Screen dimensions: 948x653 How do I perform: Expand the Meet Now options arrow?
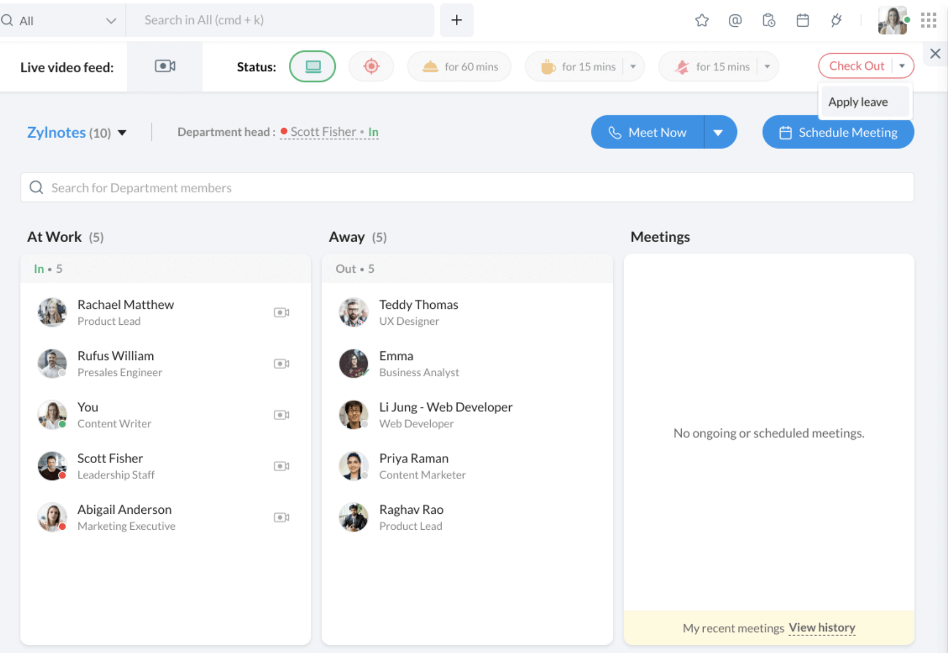point(719,132)
